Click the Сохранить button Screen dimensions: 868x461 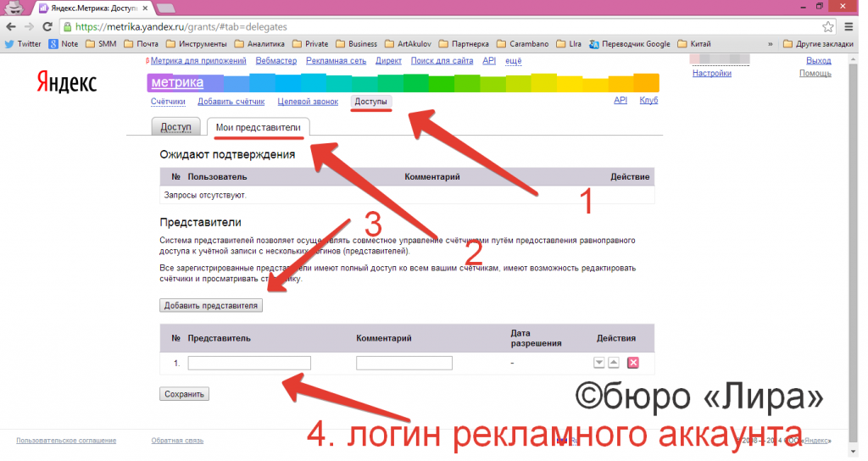184,394
